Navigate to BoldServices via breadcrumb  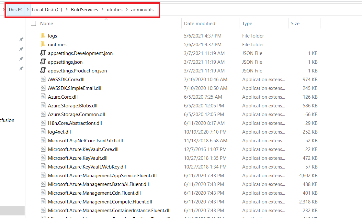tap(85, 9)
